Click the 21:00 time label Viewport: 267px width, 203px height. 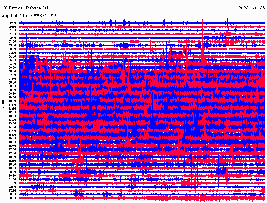12,179
